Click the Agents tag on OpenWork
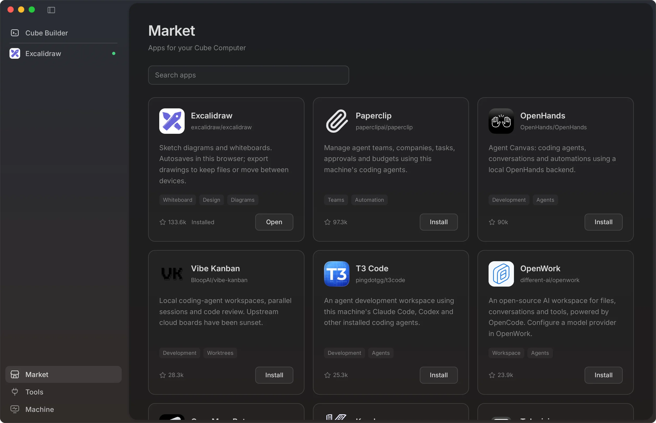The width and height of the screenshot is (656, 423). pos(540,353)
